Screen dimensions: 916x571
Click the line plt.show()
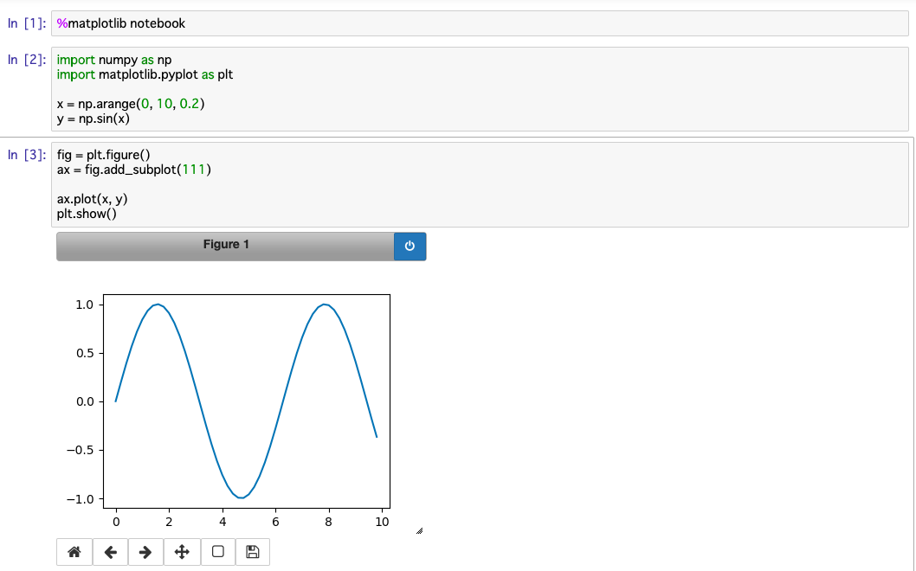pyautogui.click(x=87, y=214)
